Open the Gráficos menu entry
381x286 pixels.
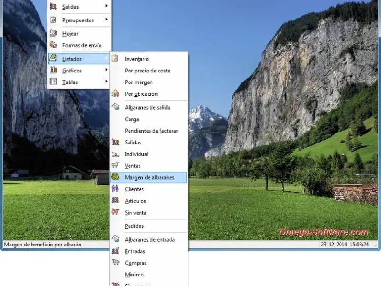tap(79, 71)
